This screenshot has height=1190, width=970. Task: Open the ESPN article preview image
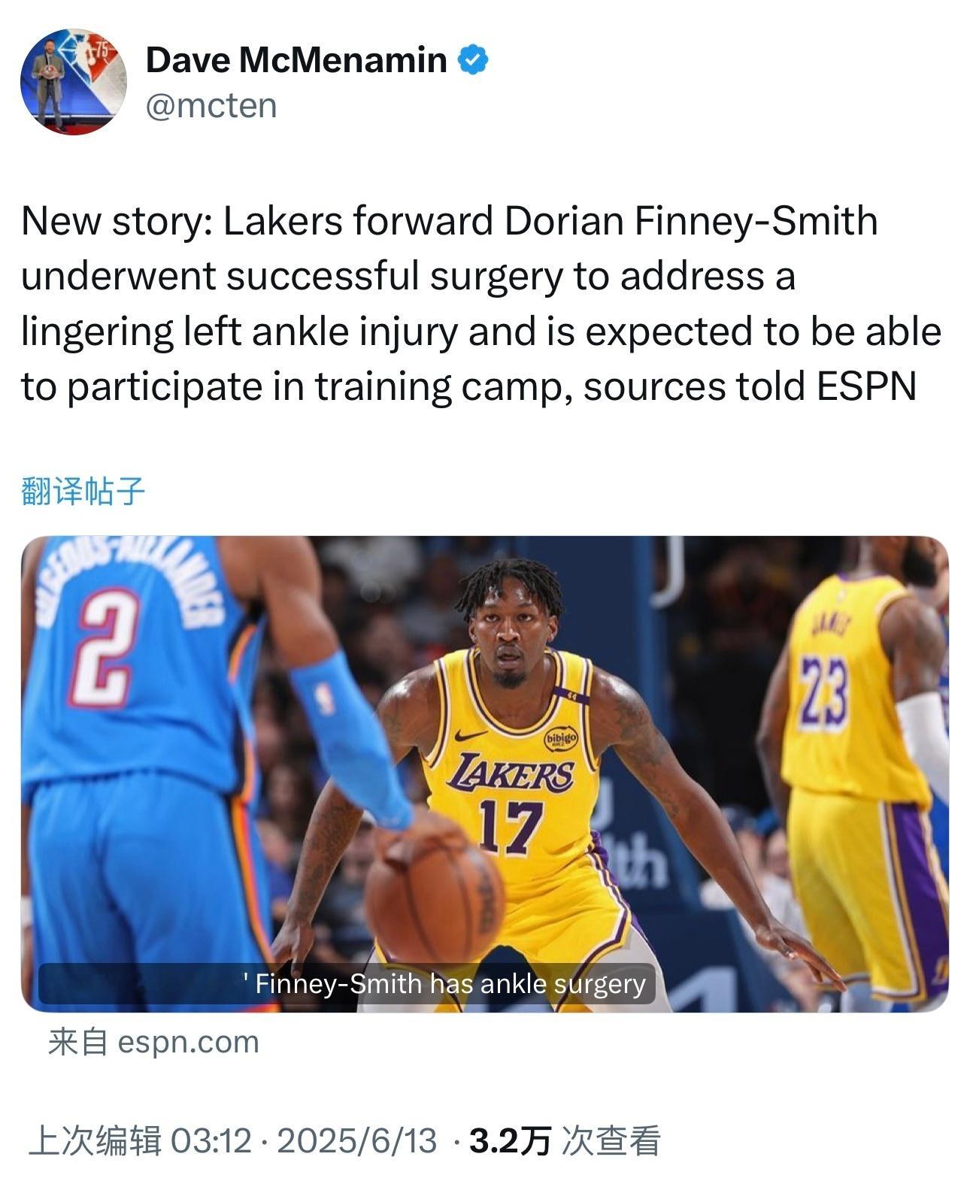[485, 774]
